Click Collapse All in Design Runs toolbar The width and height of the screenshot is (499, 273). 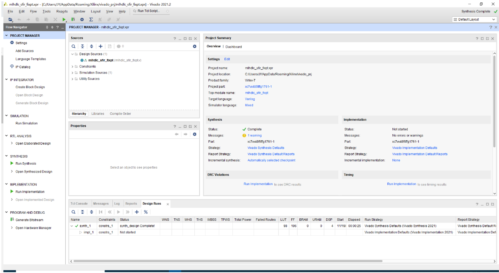(x=82, y=212)
